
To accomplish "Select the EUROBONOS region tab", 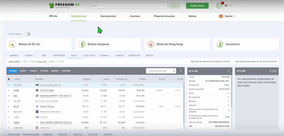I will (59, 55).
